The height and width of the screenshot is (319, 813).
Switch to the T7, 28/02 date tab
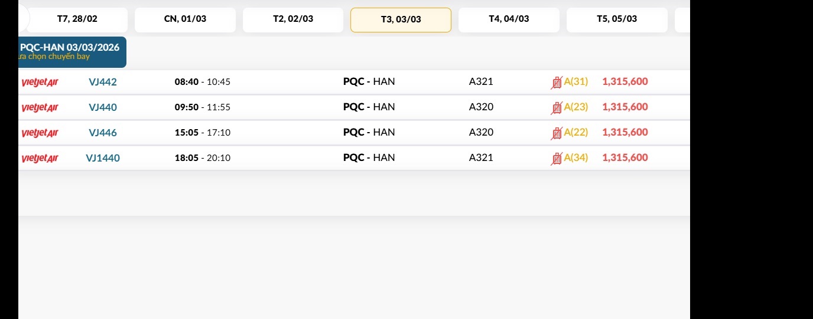coord(77,19)
